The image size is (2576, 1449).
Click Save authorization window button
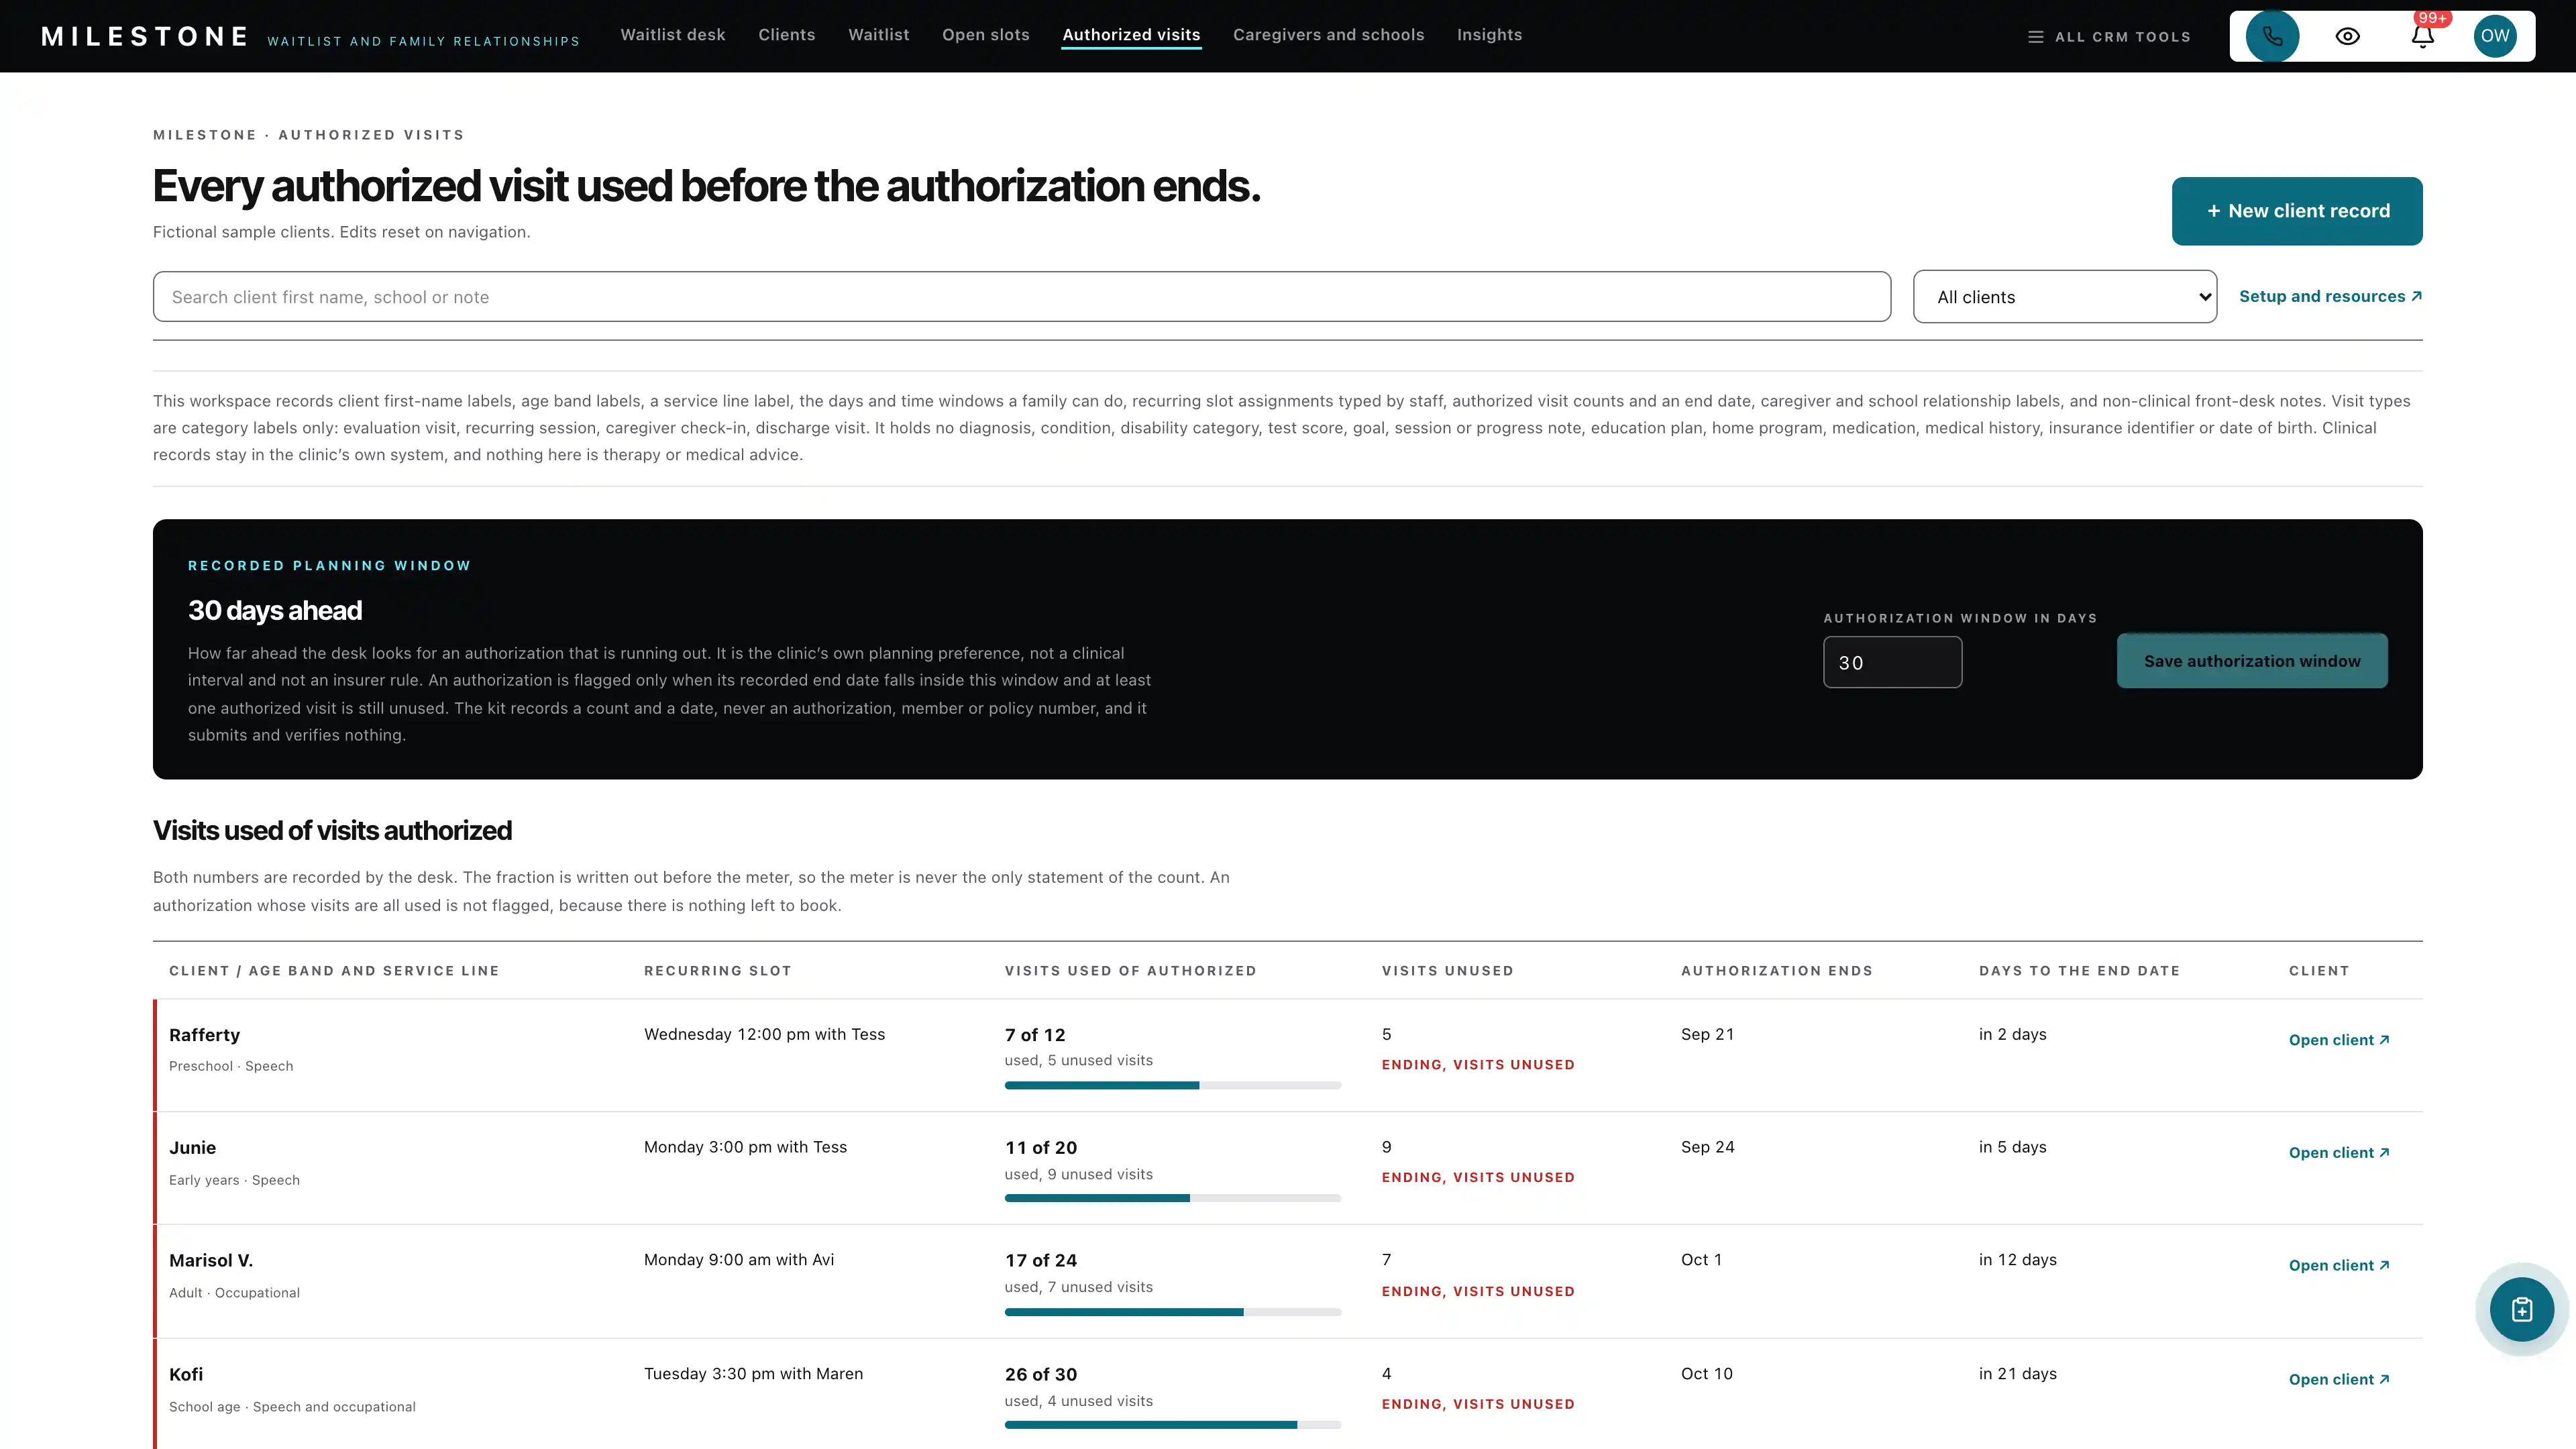[x=2252, y=661]
